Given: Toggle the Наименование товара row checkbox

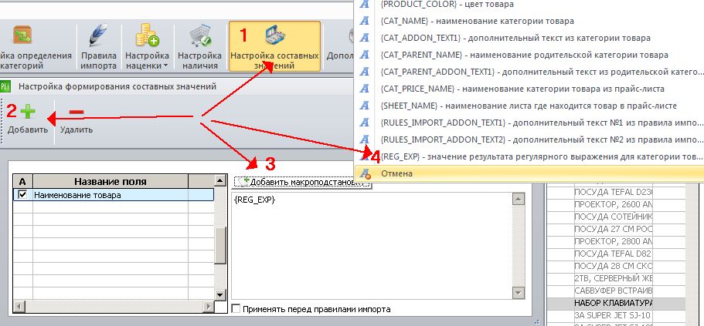Looking at the screenshot, I should [22, 195].
